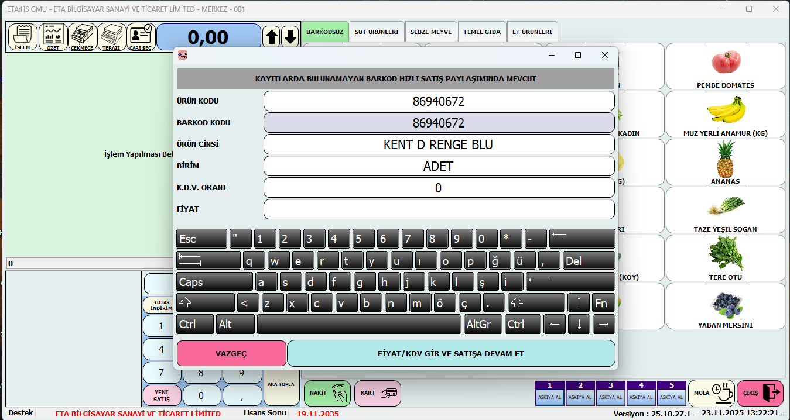
Task: Open the Çekmece cash drawer
Action: (x=82, y=37)
